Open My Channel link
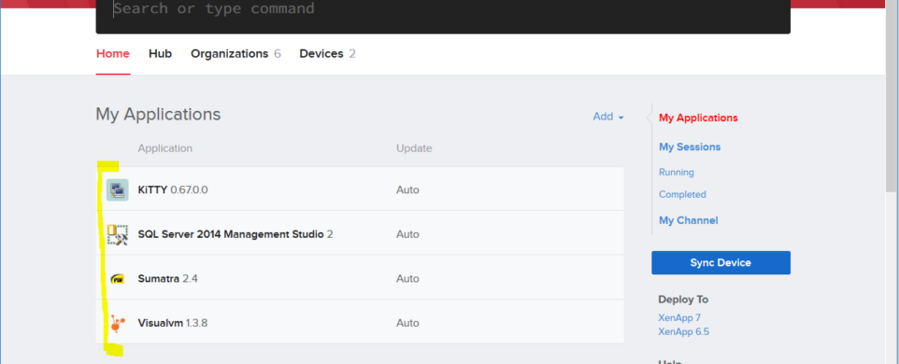The height and width of the screenshot is (364, 899). point(689,220)
